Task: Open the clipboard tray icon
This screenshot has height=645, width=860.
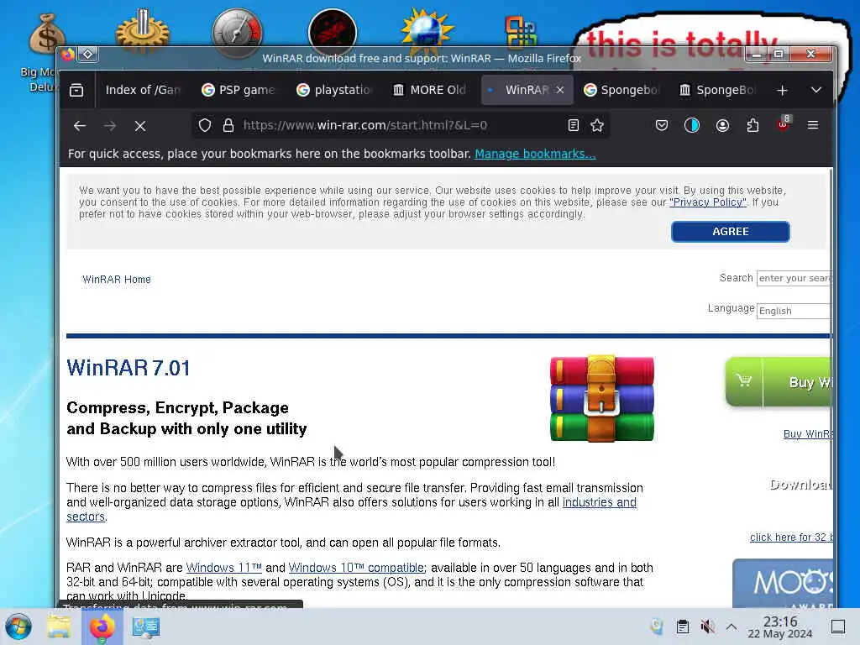Action: coord(682,627)
